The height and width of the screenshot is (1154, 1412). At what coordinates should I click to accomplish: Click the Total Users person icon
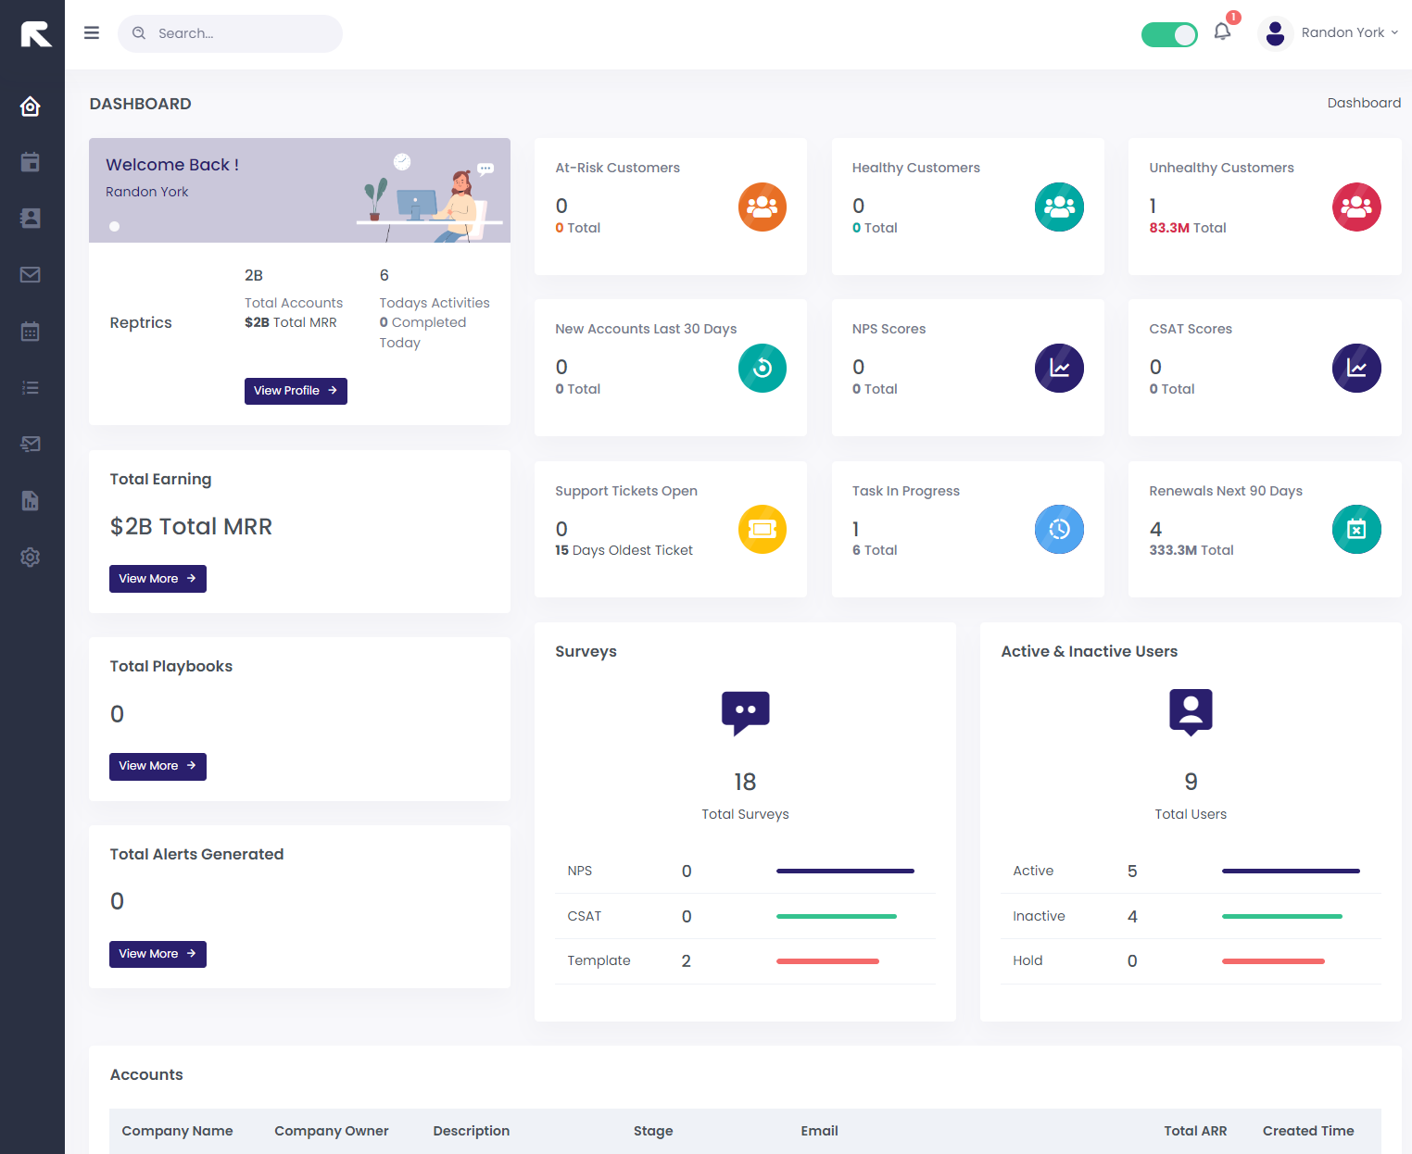[x=1191, y=712]
